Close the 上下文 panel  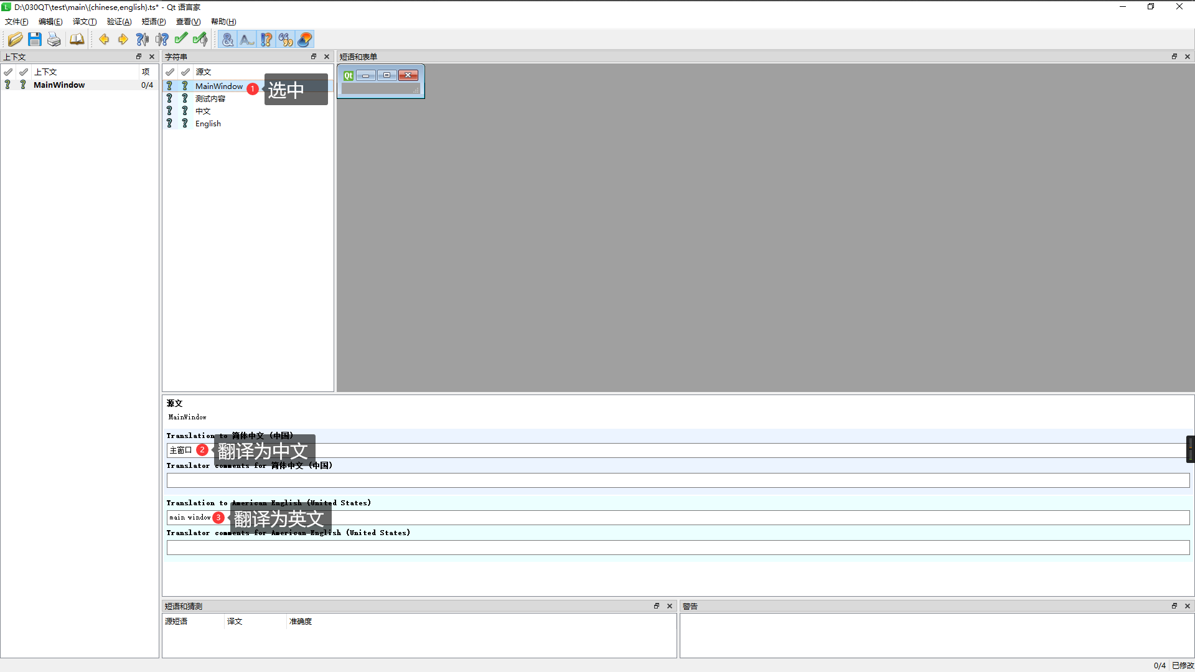pos(152,57)
